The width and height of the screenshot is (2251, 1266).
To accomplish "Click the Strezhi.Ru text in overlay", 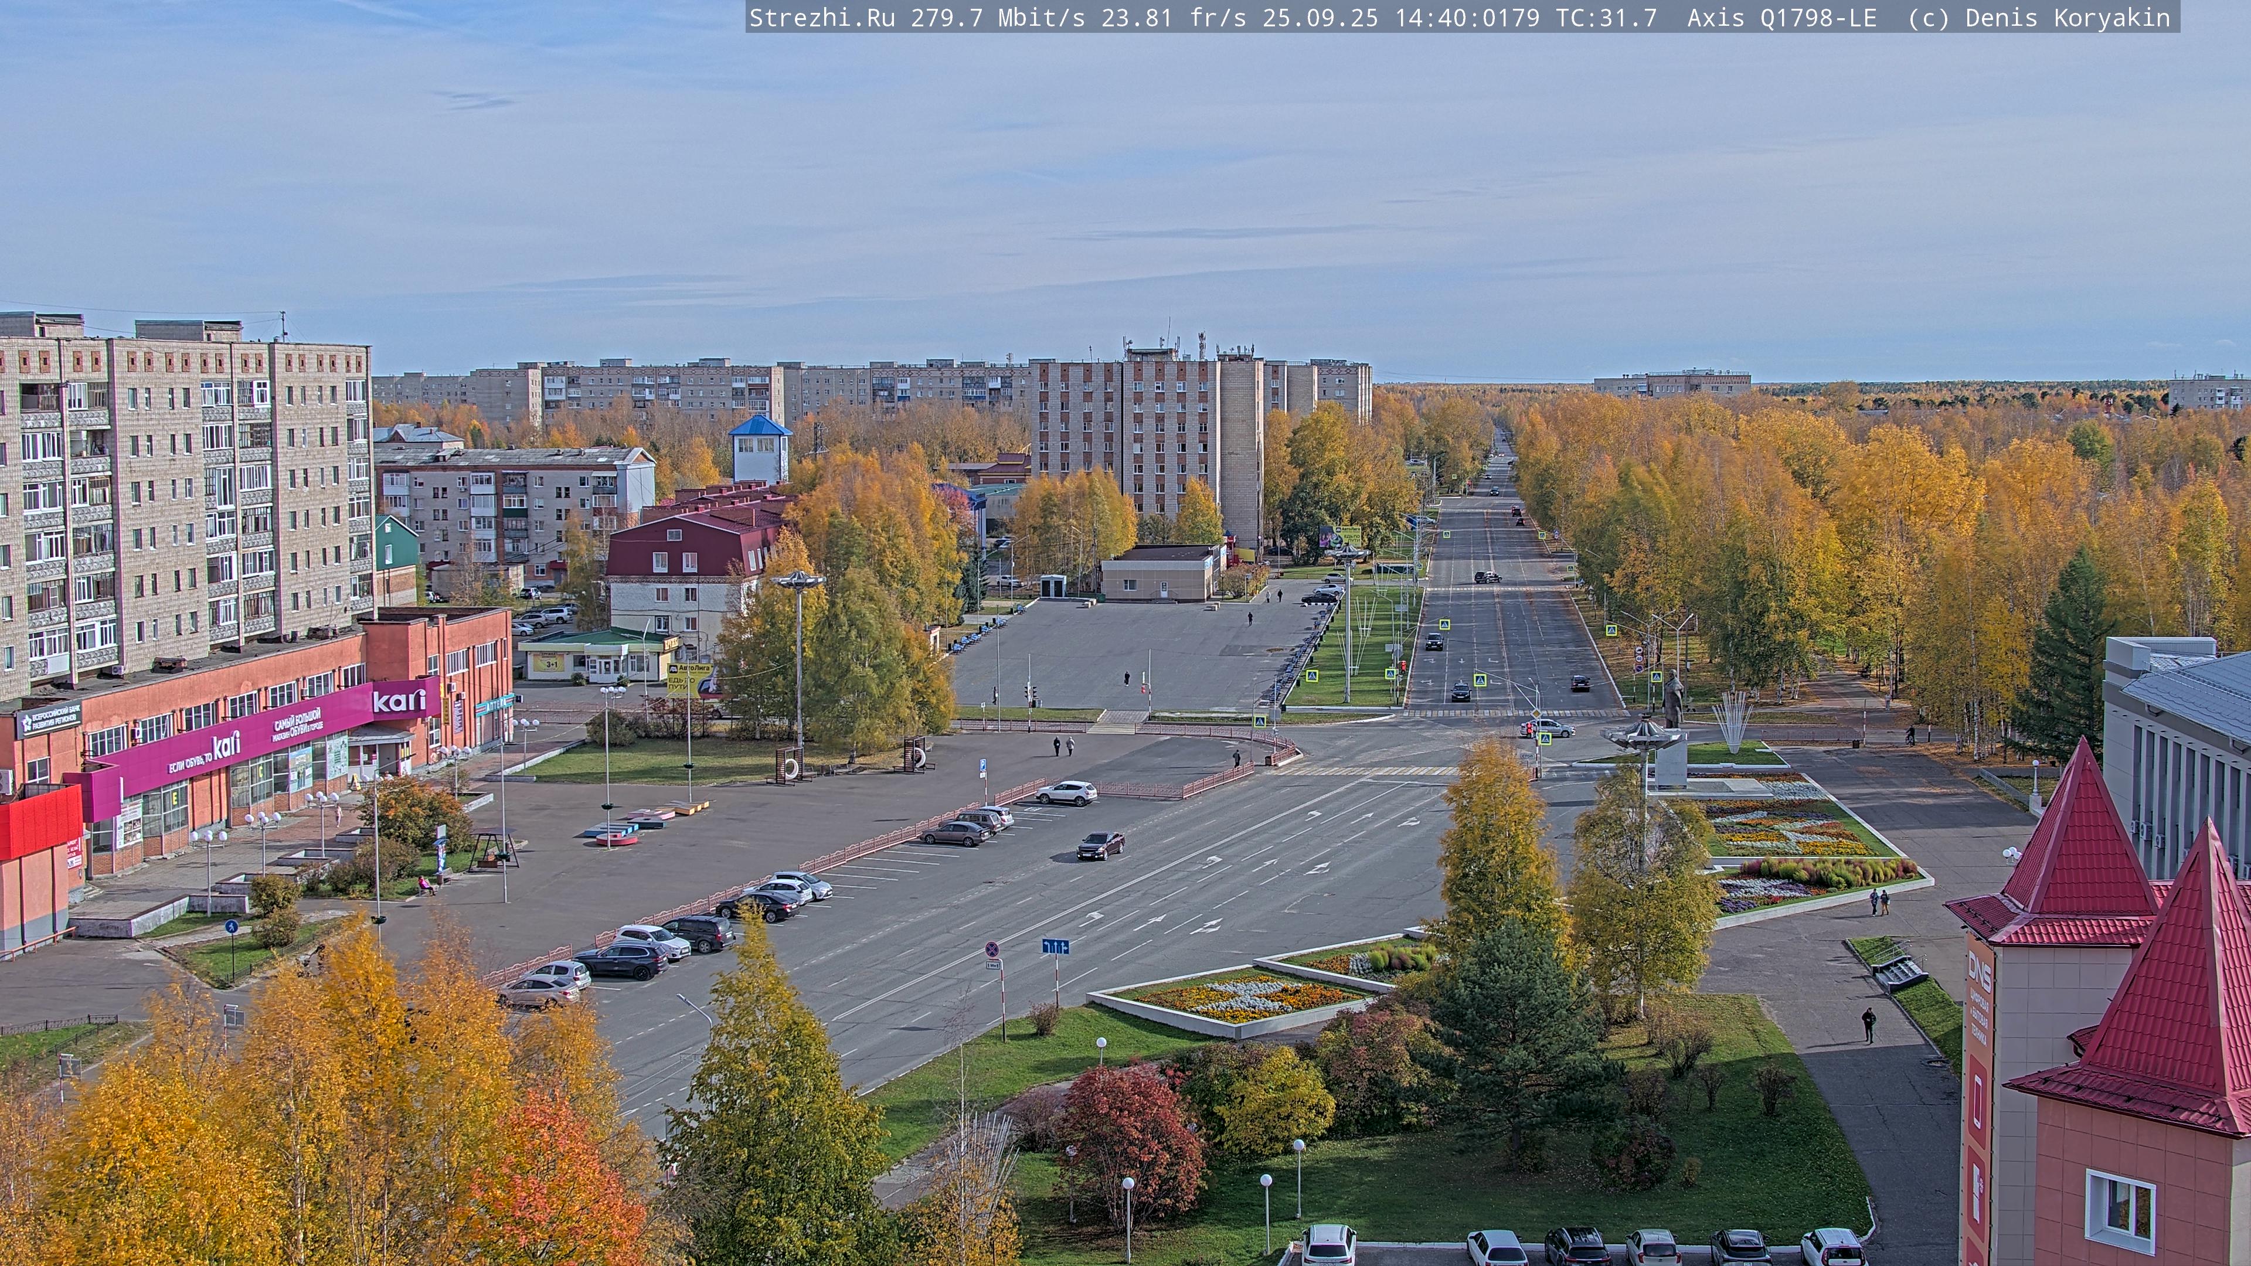I will click(x=821, y=18).
